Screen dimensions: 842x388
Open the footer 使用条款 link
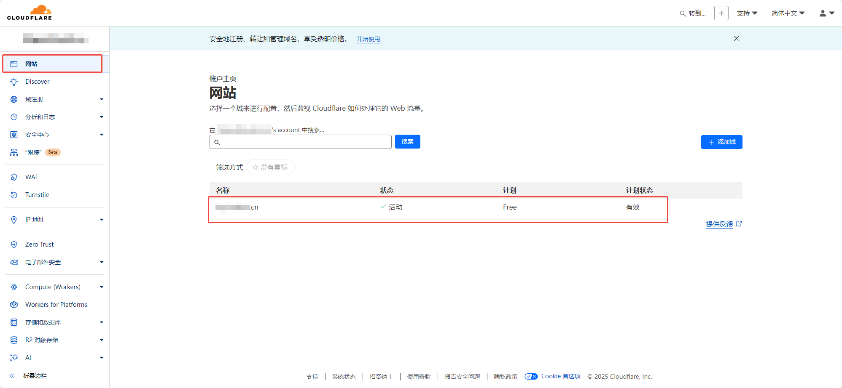(x=419, y=377)
